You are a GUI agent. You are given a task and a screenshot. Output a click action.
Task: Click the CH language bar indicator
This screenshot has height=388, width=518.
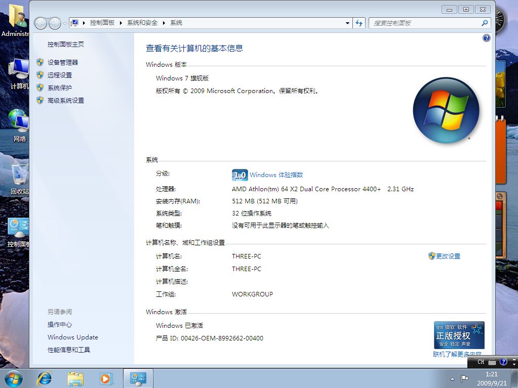(481, 362)
